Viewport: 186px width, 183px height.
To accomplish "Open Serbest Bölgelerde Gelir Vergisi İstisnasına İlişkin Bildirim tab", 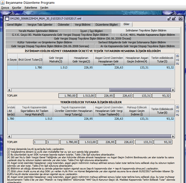I will [132, 42].
